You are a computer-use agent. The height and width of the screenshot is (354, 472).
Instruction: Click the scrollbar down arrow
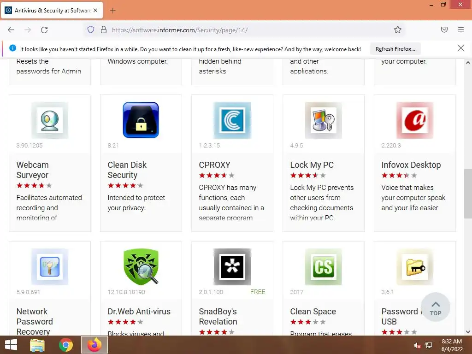[x=468, y=332]
